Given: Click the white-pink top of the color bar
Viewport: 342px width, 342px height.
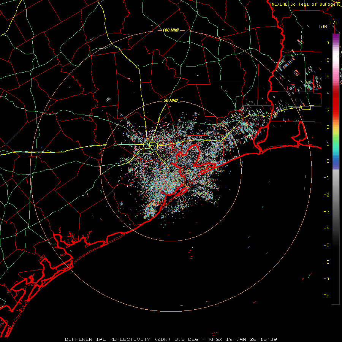Looking at the screenshot, I should 336,59.
